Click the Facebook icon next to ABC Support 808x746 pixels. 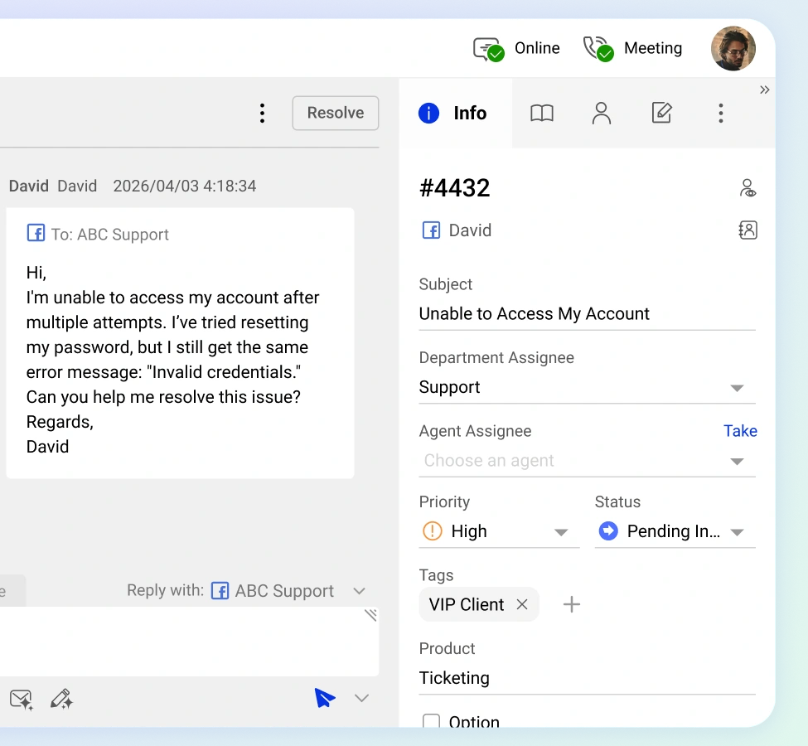[x=220, y=590]
